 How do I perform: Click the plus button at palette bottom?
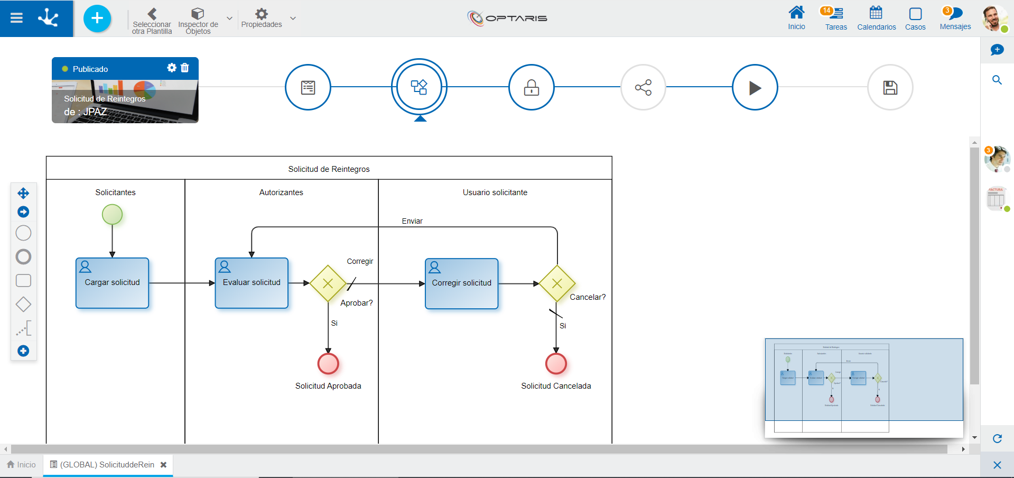click(x=23, y=351)
